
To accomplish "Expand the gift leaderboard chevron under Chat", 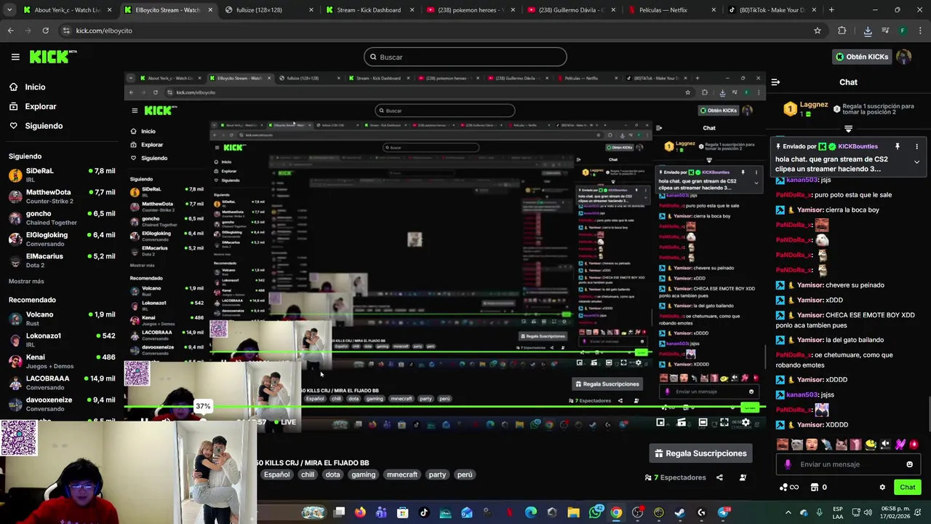I will (x=848, y=129).
